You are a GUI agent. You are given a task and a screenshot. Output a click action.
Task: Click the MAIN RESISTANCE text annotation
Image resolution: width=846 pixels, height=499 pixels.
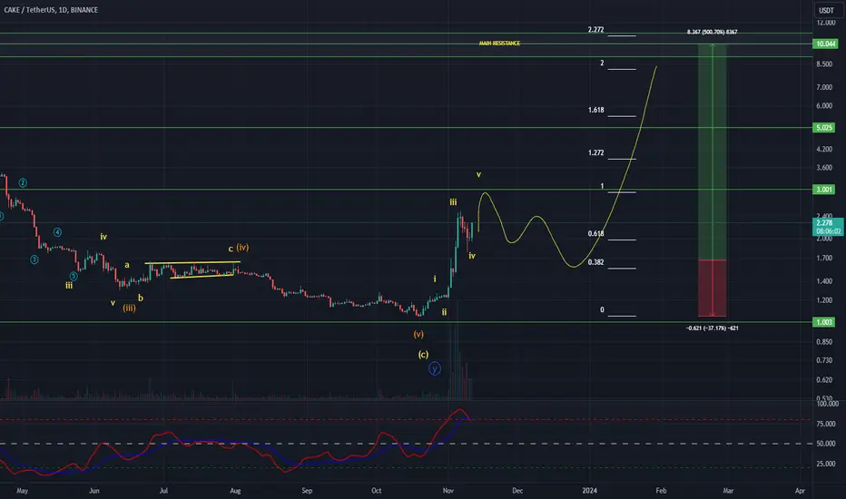click(x=499, y=44)
